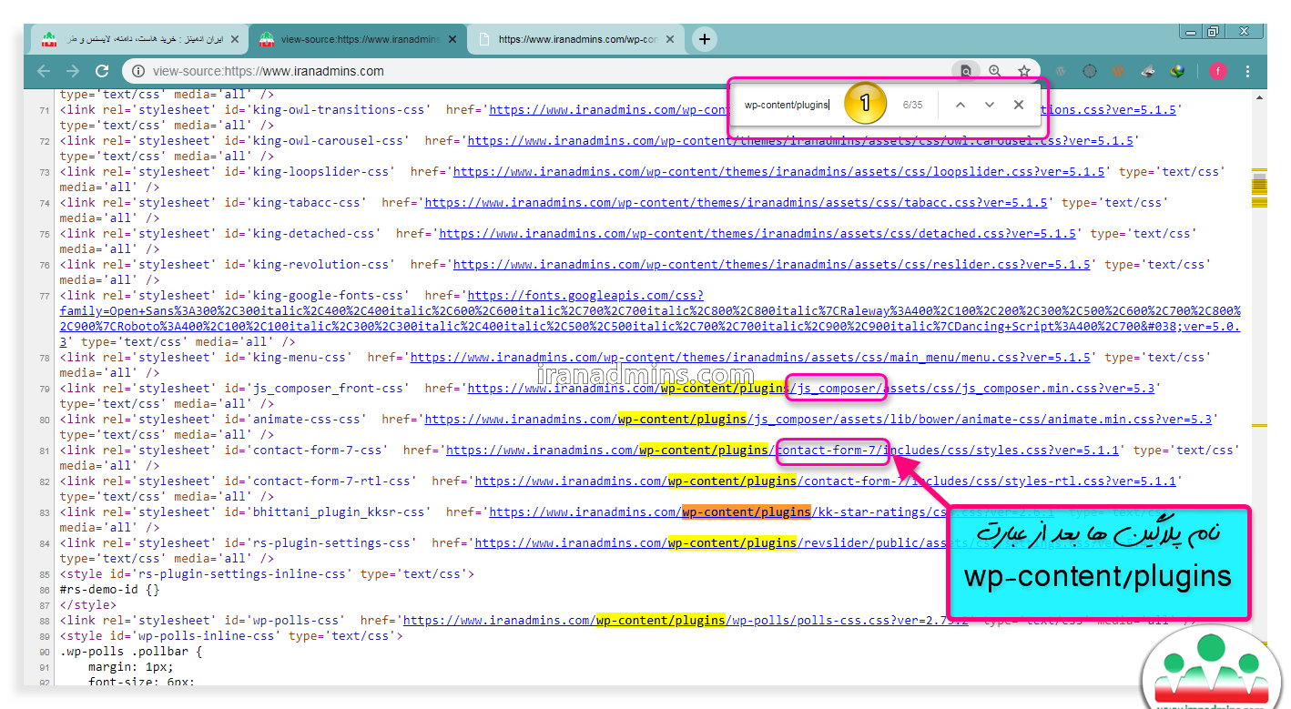This screenshot has height=709, width=1291.
Task: Restore down the Chrome window
Action: click(1214, 32)
